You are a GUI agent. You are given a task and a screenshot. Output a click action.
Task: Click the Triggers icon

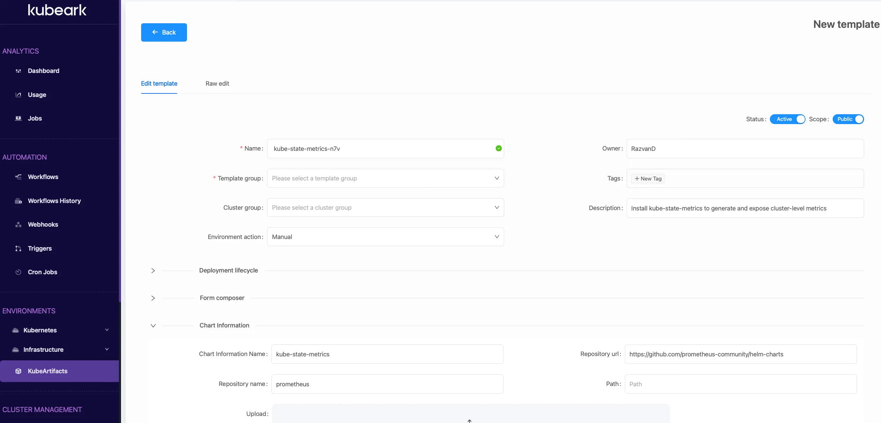(18, 249)
